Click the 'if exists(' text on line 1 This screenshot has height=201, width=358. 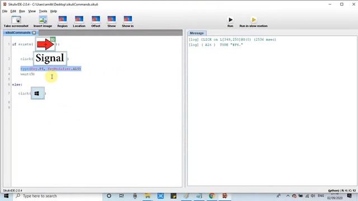(22, 44)
